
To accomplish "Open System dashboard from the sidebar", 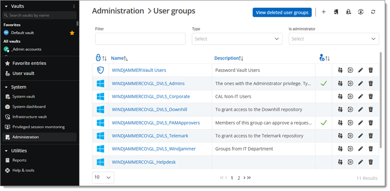I will [29, 106].
